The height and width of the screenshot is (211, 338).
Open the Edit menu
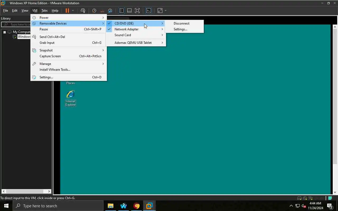click(15, 11)
